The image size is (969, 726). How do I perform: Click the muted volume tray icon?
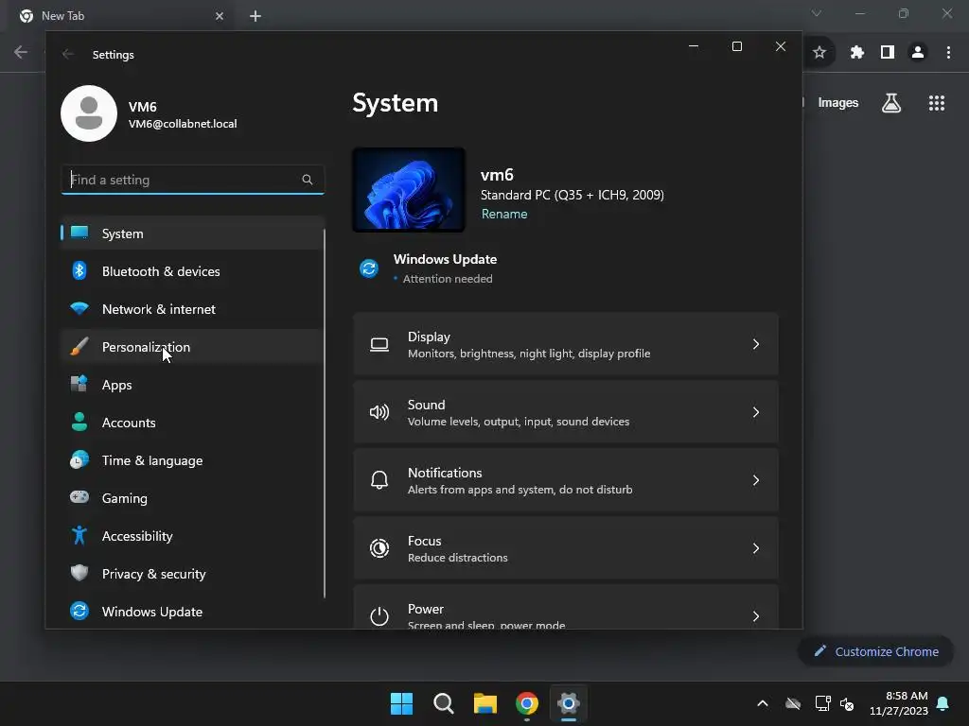(x=847, y=703)
